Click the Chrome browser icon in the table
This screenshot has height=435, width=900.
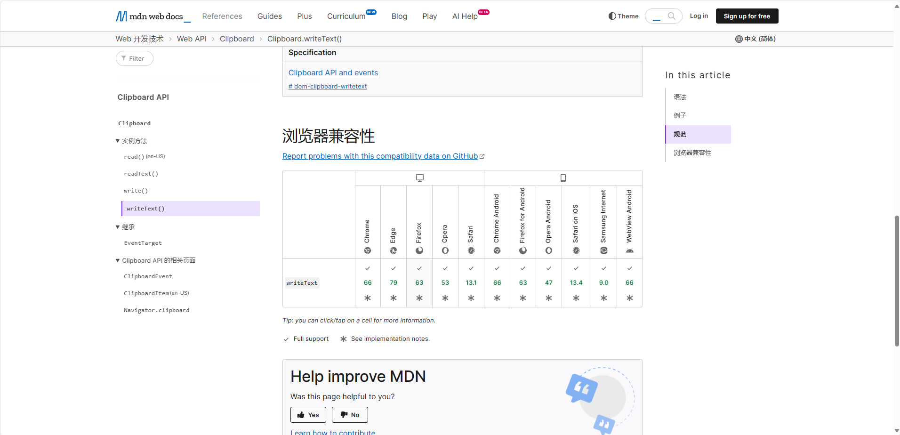coord(368,250)
